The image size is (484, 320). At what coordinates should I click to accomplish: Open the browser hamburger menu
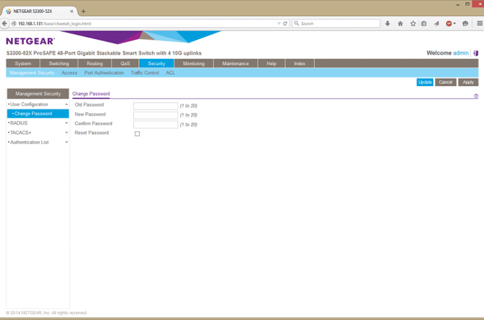point(480,24)
